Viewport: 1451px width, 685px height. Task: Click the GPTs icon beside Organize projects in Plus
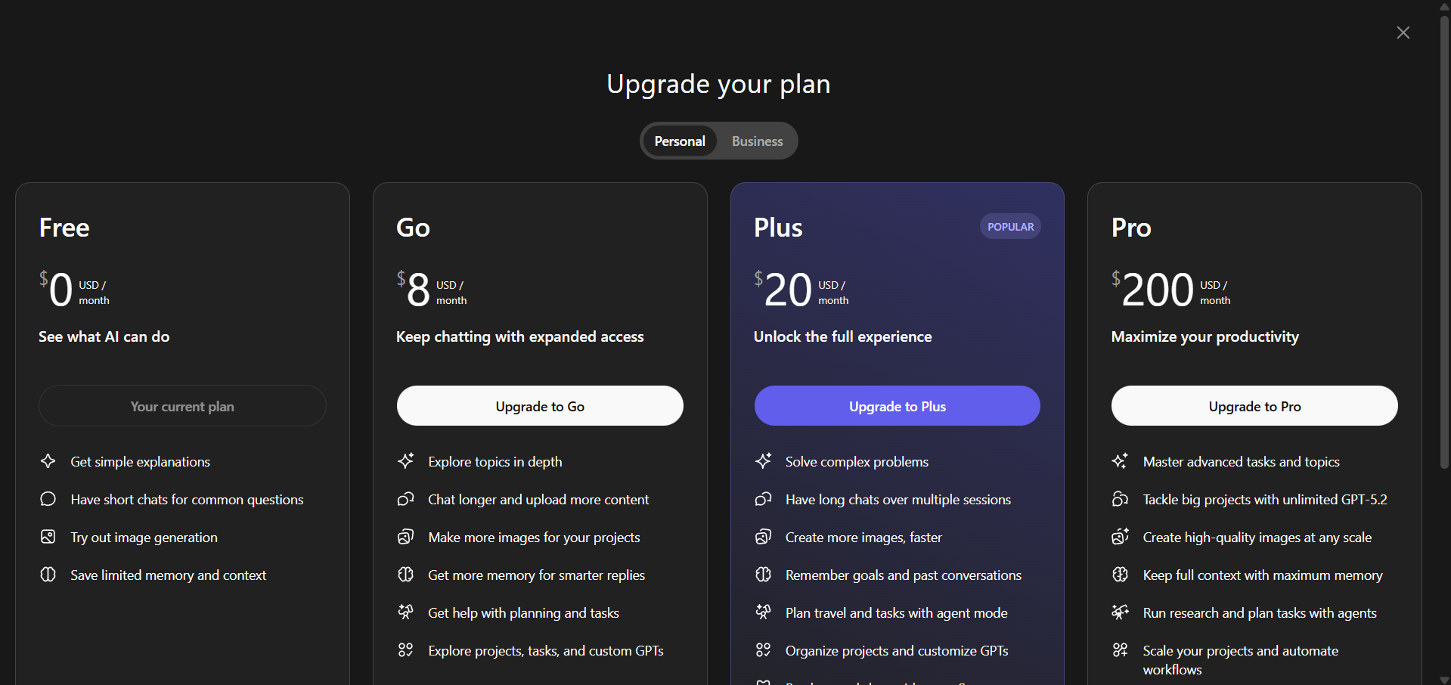coord(764,650)
